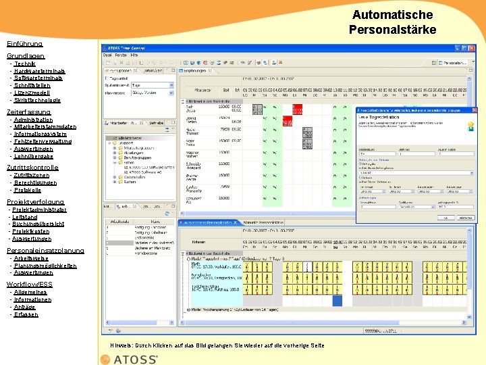Click the company icon beside ATOSS Software AG
Viewport: 486px width, 365px height.
126,172
